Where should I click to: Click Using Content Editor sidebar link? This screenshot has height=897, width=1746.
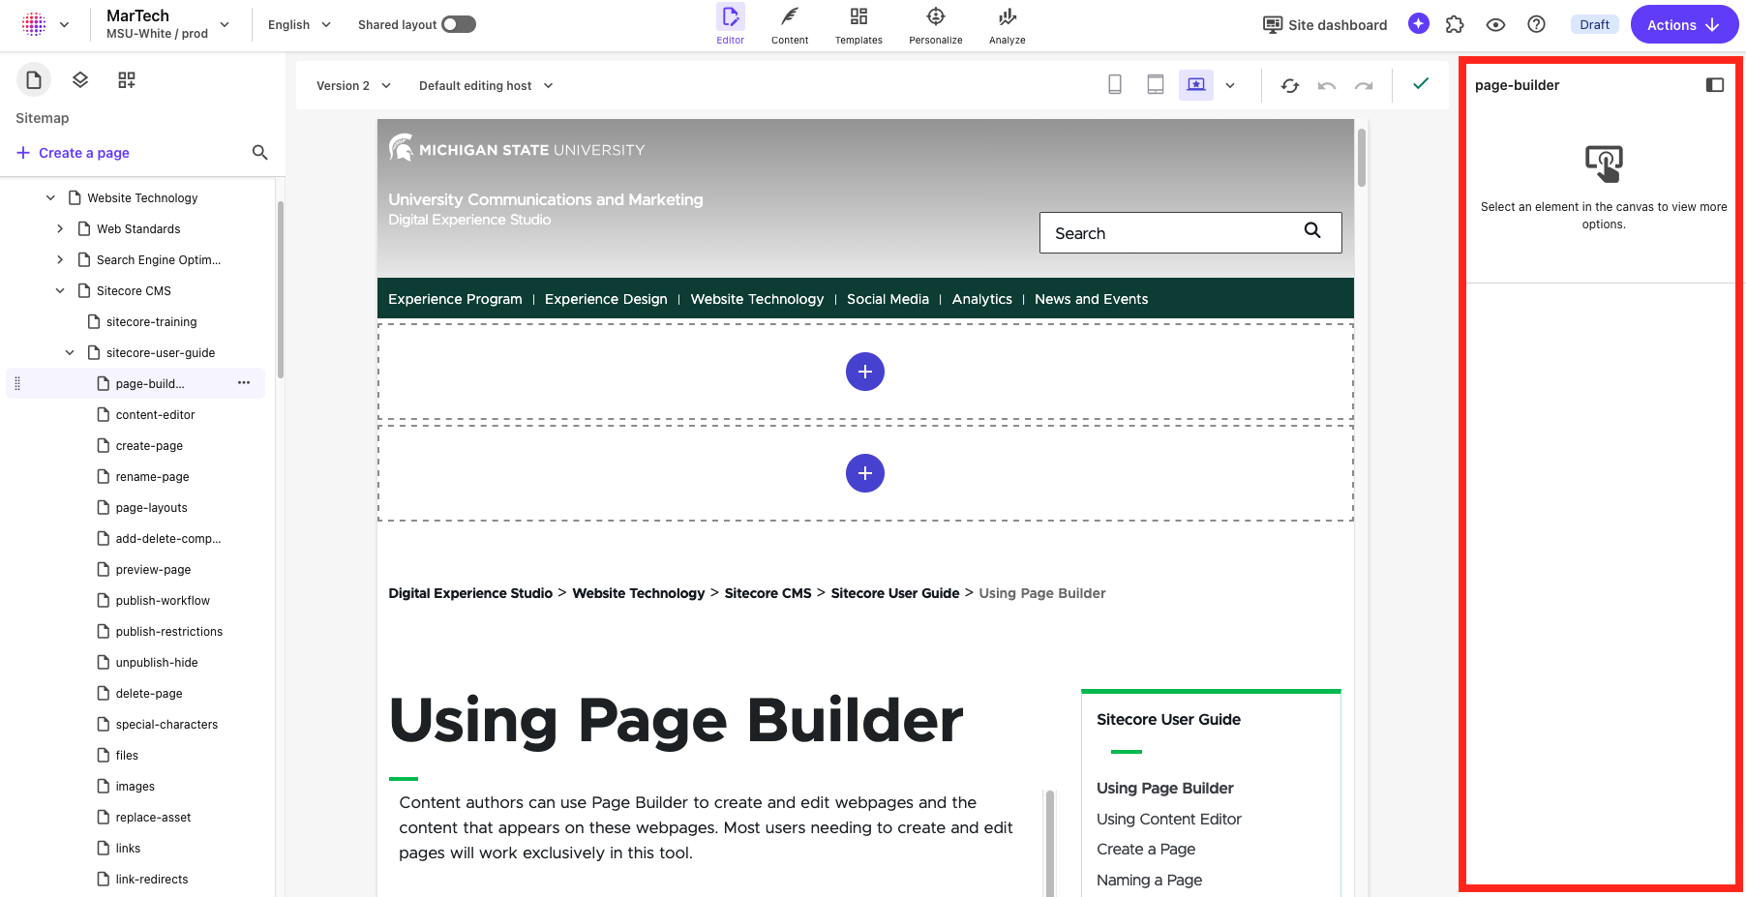pos(1168,819)
